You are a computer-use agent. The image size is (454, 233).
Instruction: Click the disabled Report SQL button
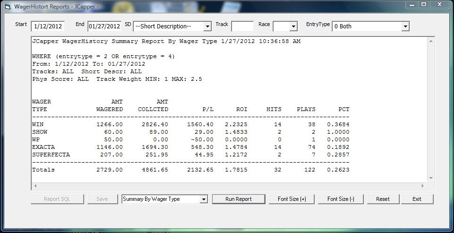tap(57, 199)
